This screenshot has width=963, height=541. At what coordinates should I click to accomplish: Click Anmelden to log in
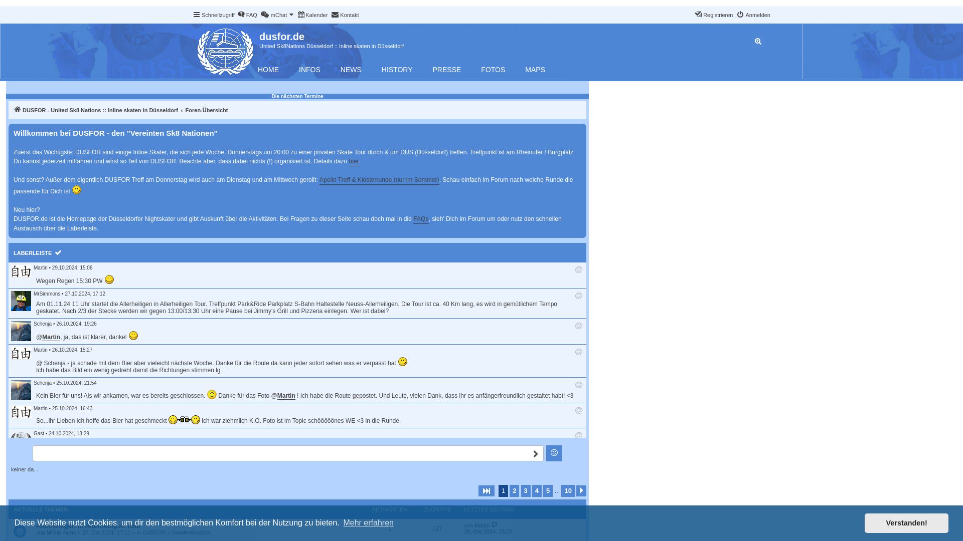tap(753, 15)
